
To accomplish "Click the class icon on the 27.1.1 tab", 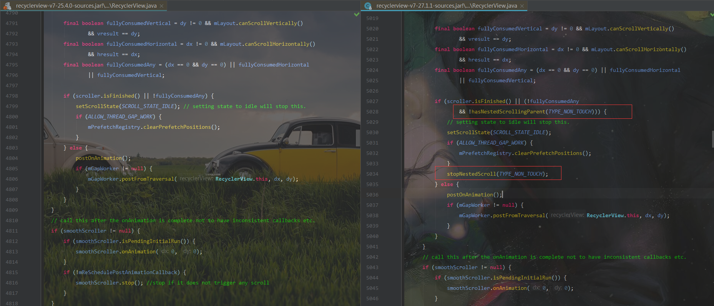I will [x=368, y=6].
